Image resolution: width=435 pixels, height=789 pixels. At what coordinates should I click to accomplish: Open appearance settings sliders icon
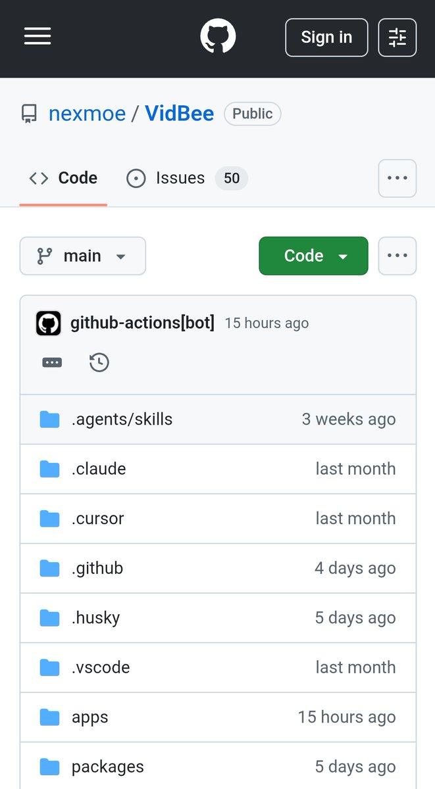click(397, 37)
